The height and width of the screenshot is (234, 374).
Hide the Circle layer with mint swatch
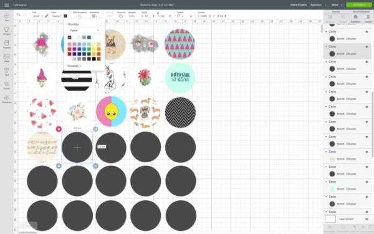point(367,182)
